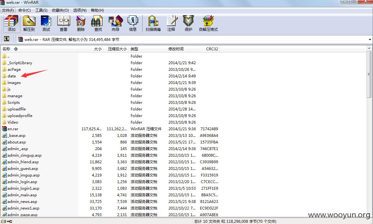Select the acPage folder

[x=14, y=69]
